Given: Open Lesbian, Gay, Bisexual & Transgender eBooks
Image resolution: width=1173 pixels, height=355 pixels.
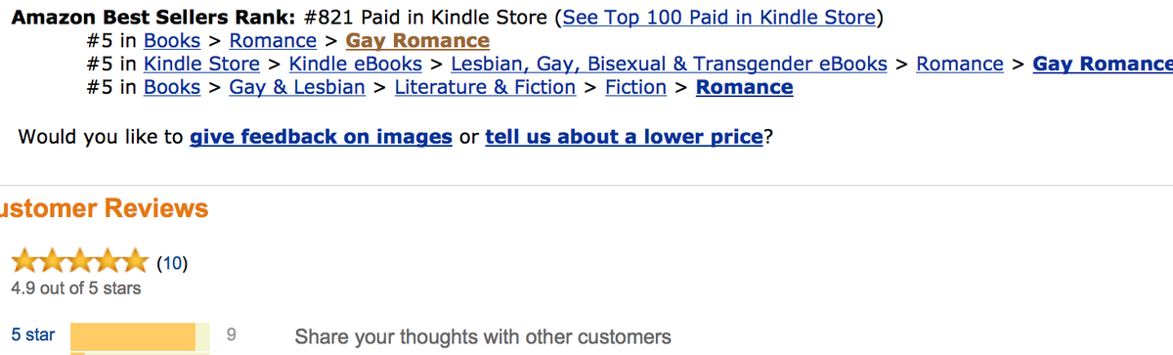Looking at the screenshot, I should pyautogui.click(x=669, y=64).
